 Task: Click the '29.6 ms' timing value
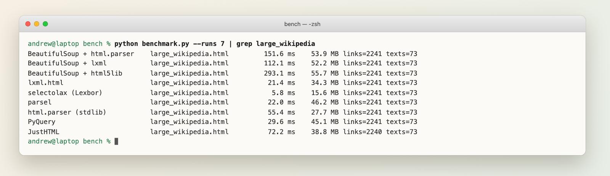281,122
